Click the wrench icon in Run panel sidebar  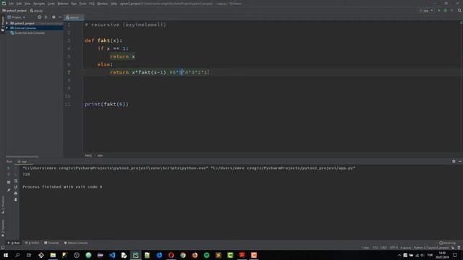9,190
